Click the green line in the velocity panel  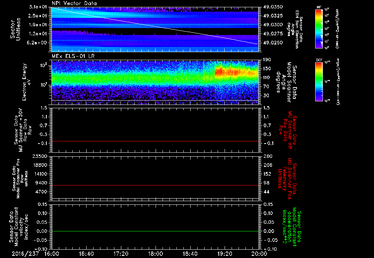click(x=155, y=231)
